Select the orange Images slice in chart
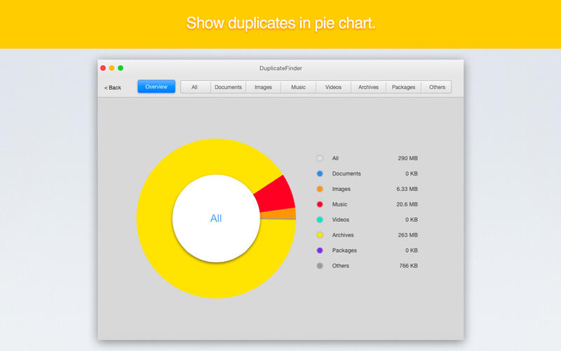The image size is (561, 351). [279, 214]
